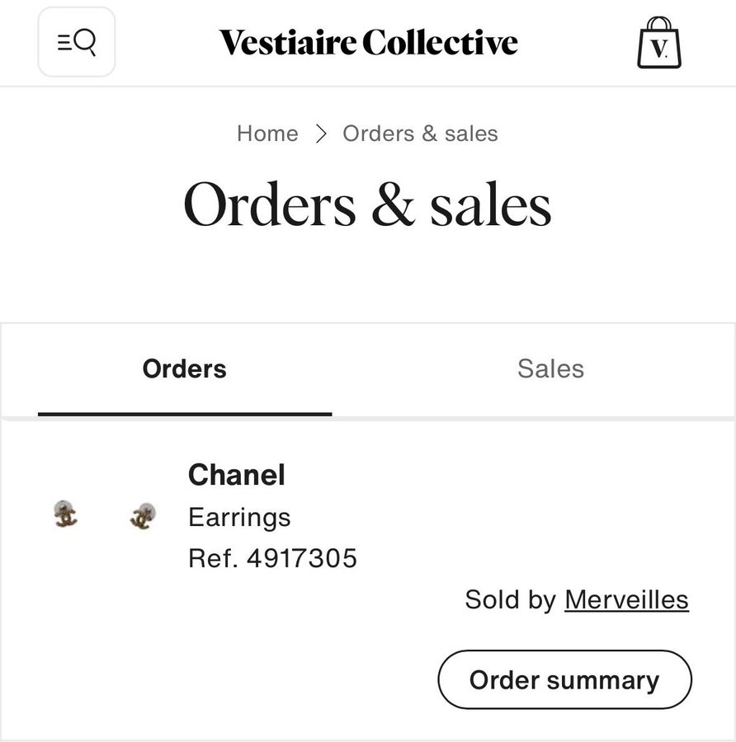Click the Earrings item description
The image size is (736, 742).
239,518
